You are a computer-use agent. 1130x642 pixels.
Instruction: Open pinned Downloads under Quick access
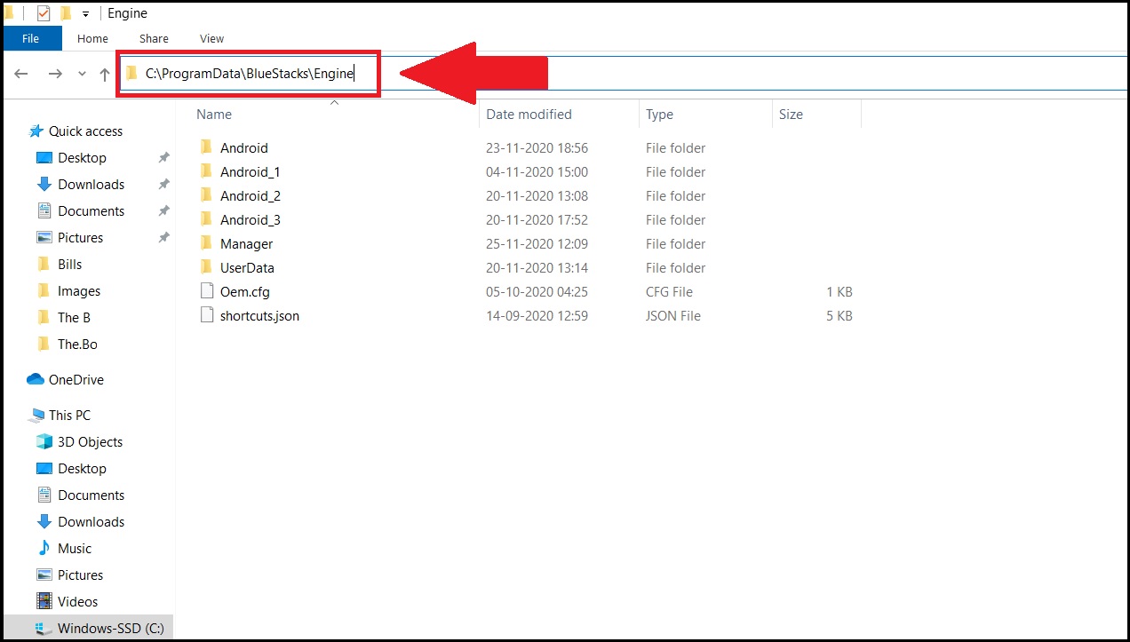(91, 184)
